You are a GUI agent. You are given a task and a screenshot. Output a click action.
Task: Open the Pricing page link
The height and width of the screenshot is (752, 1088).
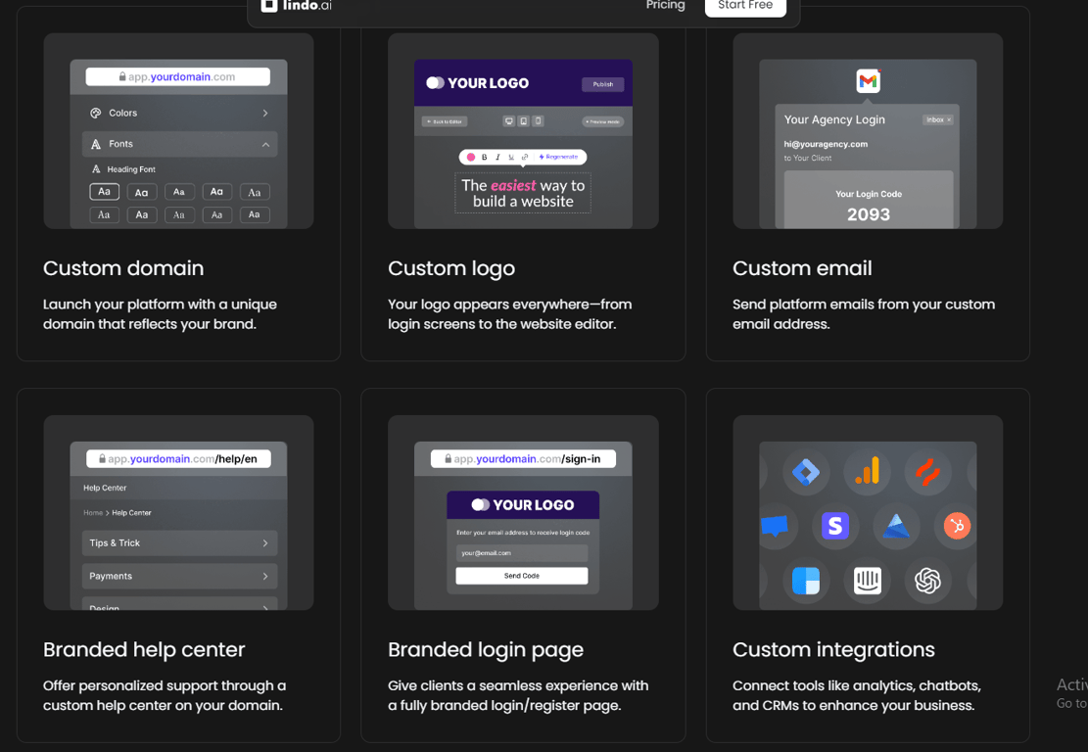tap(665, 6)
